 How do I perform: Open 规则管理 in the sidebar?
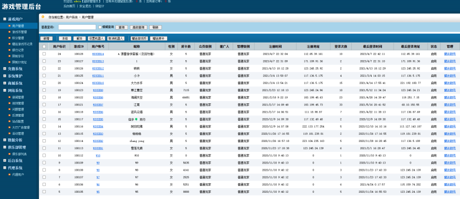[x=18, y=103]
